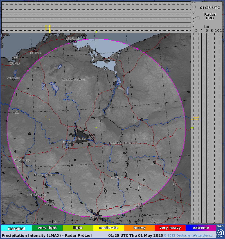
Task: Choose the blue extreme intensity swatch
Action: click(201, 228)
